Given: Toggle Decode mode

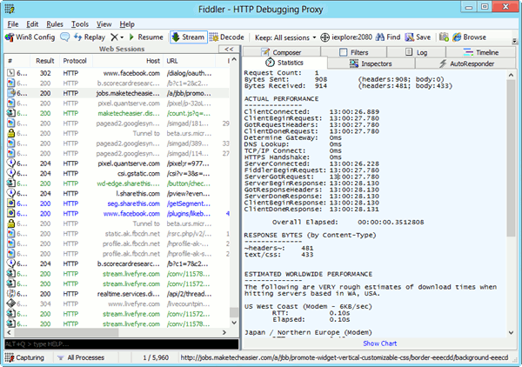Looking at the screenshot, I should tap(227, 37).
